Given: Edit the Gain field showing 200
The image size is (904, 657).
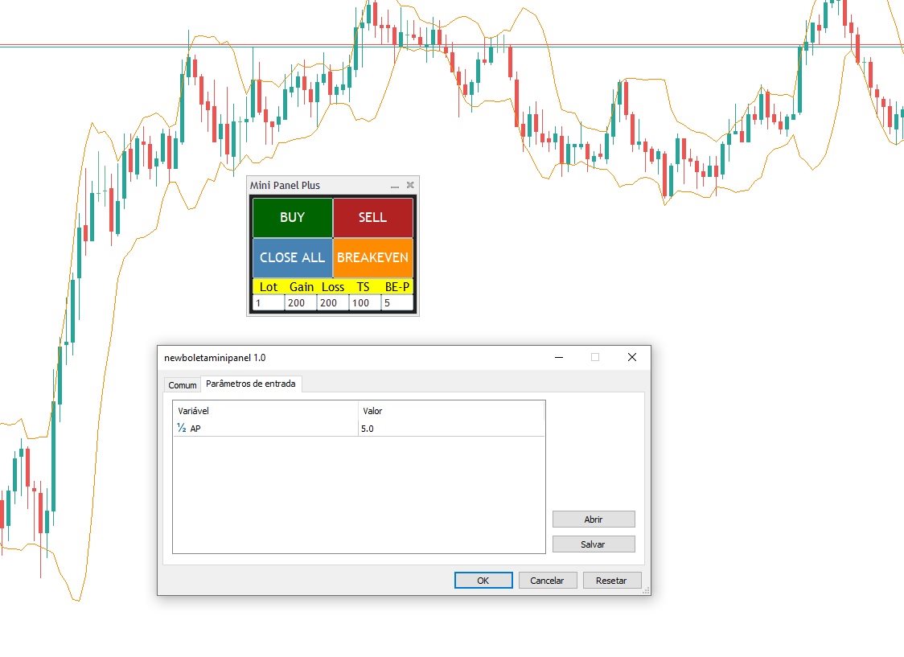Looking at the screenshot, I should (299, 302).
